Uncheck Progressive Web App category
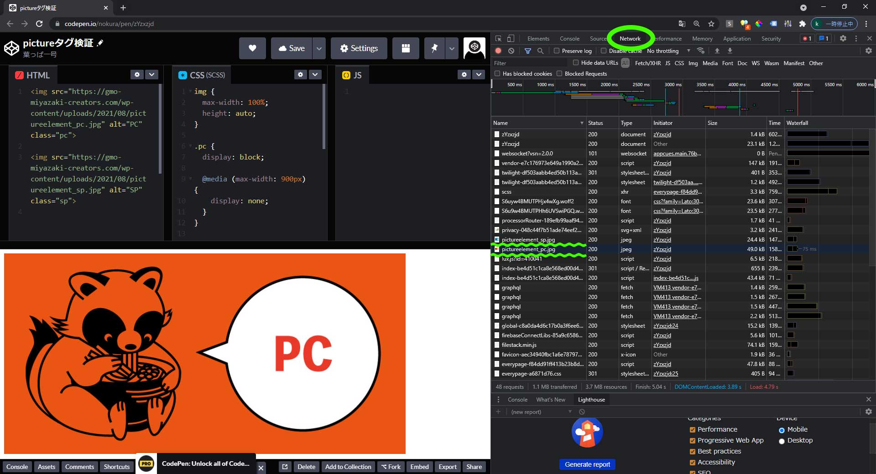This screenshot has width=876, height=474. [x=693, y=441]
